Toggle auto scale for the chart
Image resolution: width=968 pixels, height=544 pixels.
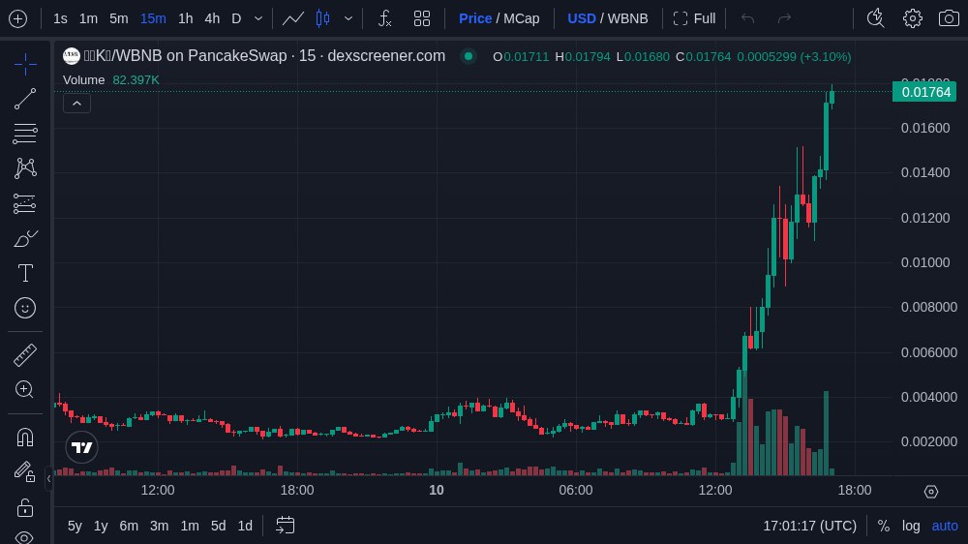point(945,526)
